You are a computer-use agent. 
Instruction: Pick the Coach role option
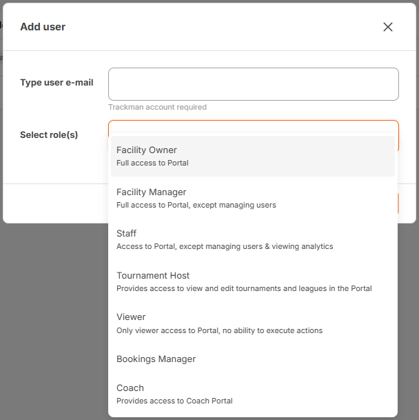(x=253, y=394)
